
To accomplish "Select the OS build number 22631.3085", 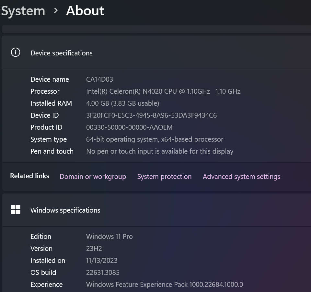I will pos(103,272).
